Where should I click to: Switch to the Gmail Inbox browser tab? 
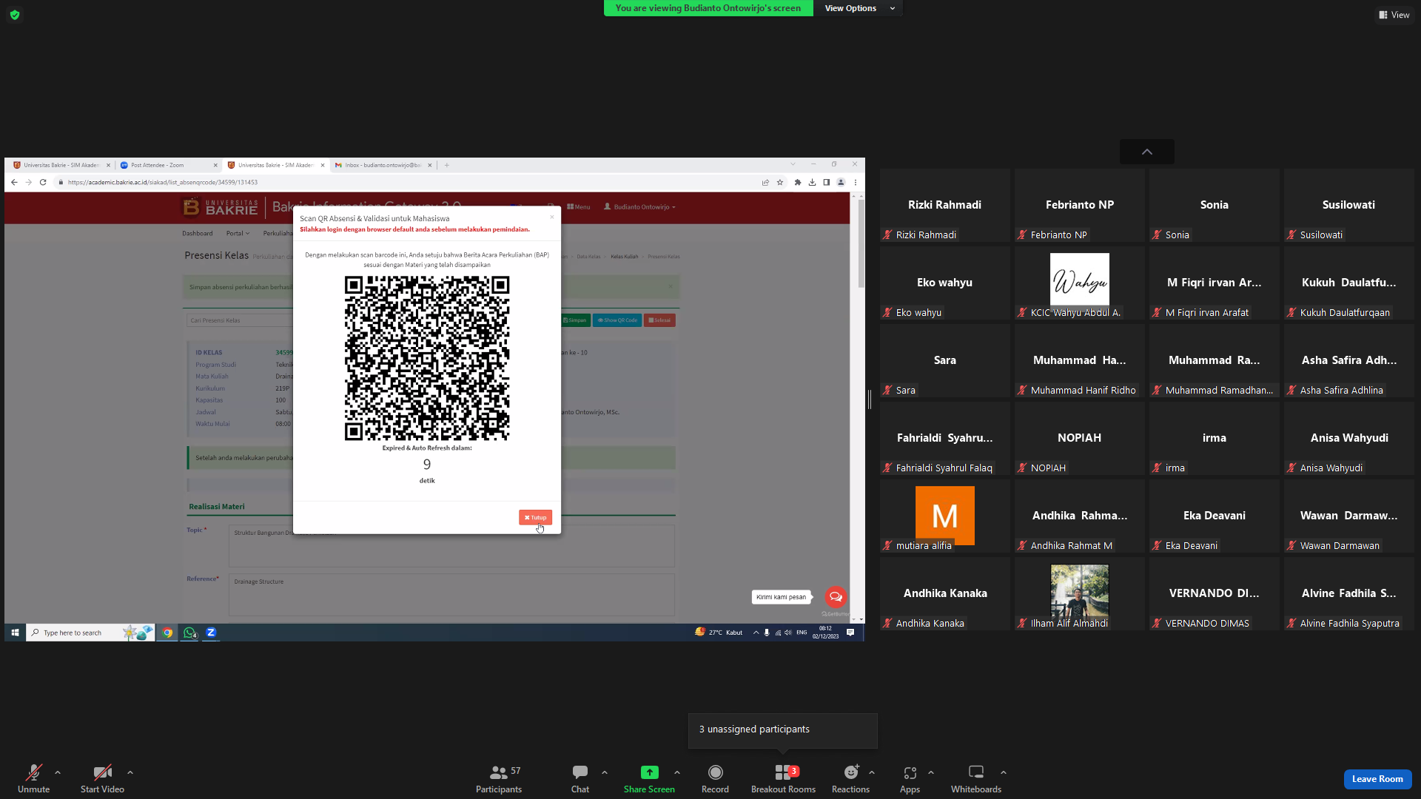(383, 165)
